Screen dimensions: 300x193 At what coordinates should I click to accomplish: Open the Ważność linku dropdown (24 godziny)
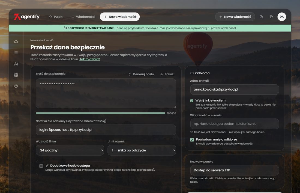tap(70, 150)
